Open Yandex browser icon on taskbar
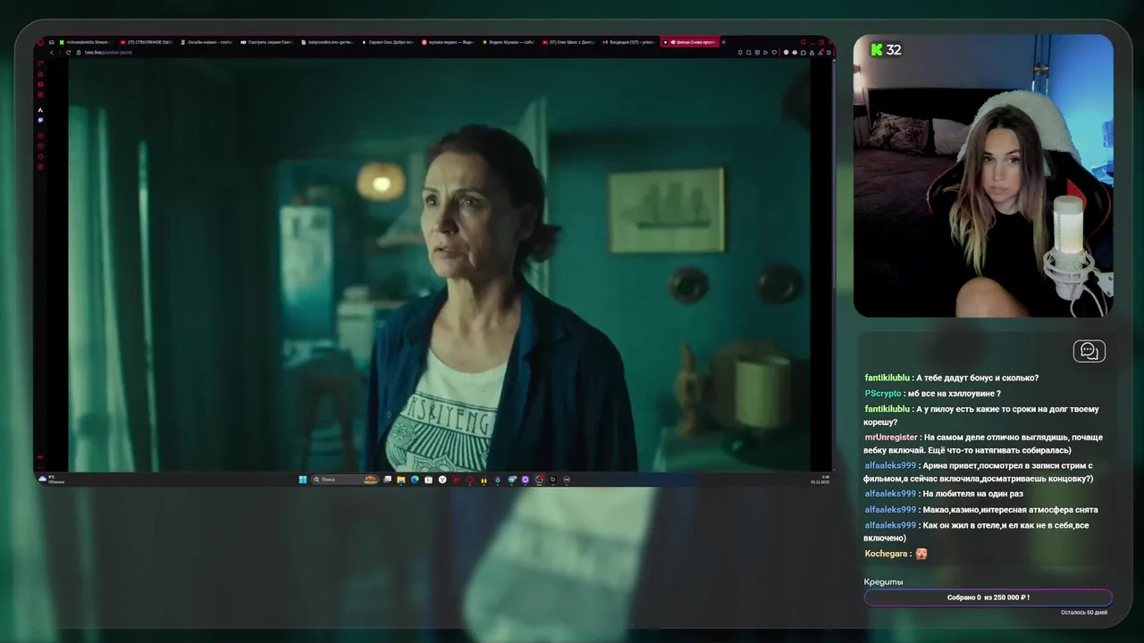Screen dimensions: 1144x643 (x=442, y=480)
